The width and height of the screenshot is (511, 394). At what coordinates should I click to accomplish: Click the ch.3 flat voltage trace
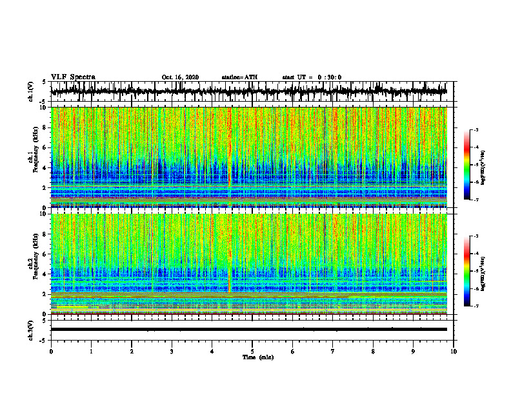[x=249, y=330]
